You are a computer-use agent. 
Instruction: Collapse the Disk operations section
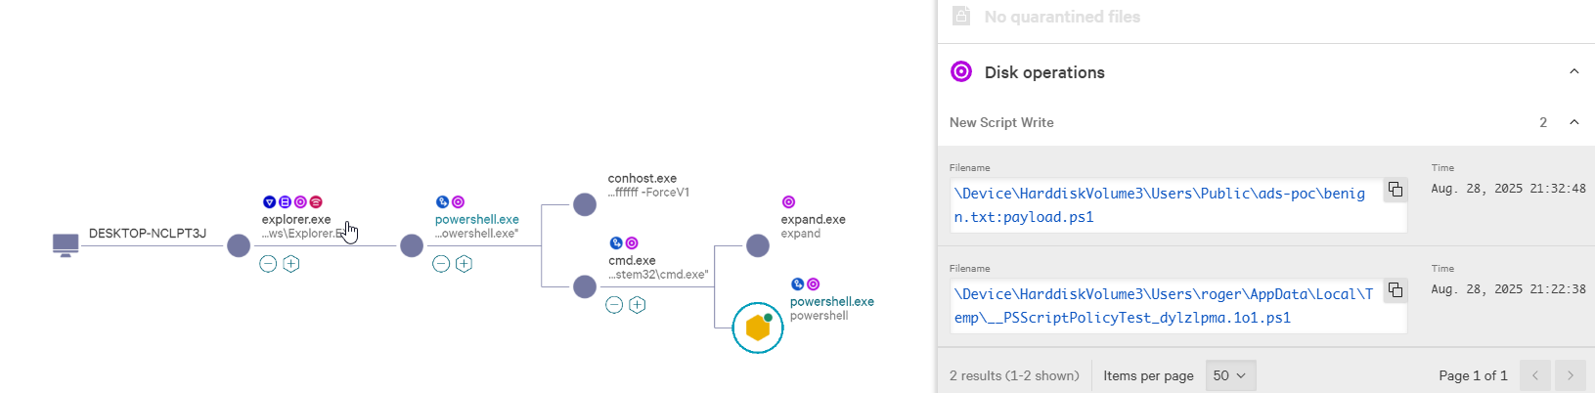pos(1573,72)
